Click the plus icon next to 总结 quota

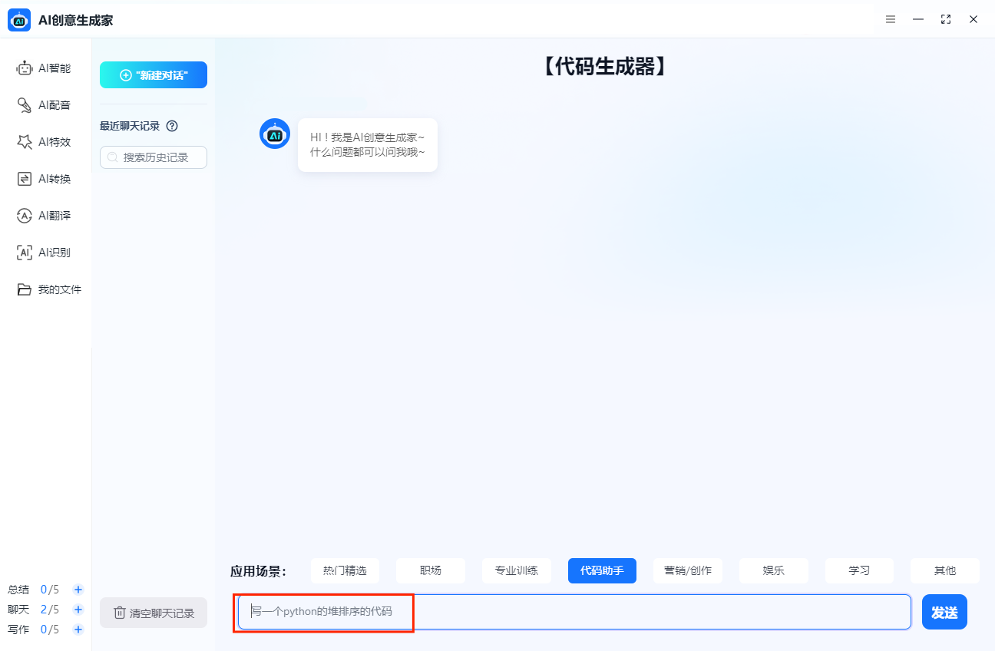tap(78, 590)
